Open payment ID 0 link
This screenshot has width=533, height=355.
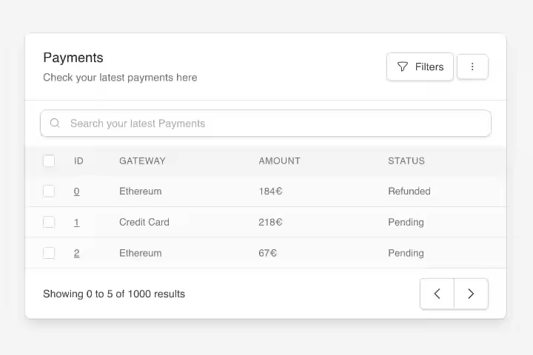coord(76,191)
